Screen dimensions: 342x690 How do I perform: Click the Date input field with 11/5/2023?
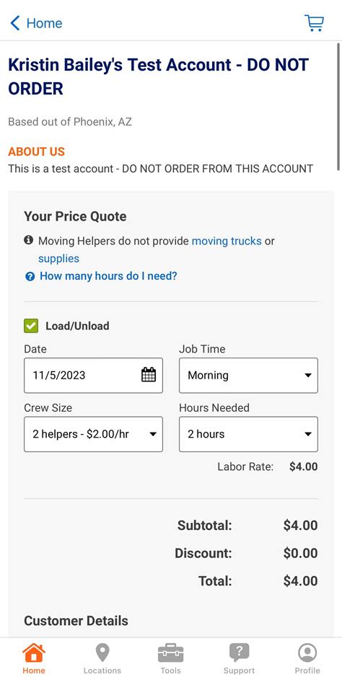click(x=93, y=376)
